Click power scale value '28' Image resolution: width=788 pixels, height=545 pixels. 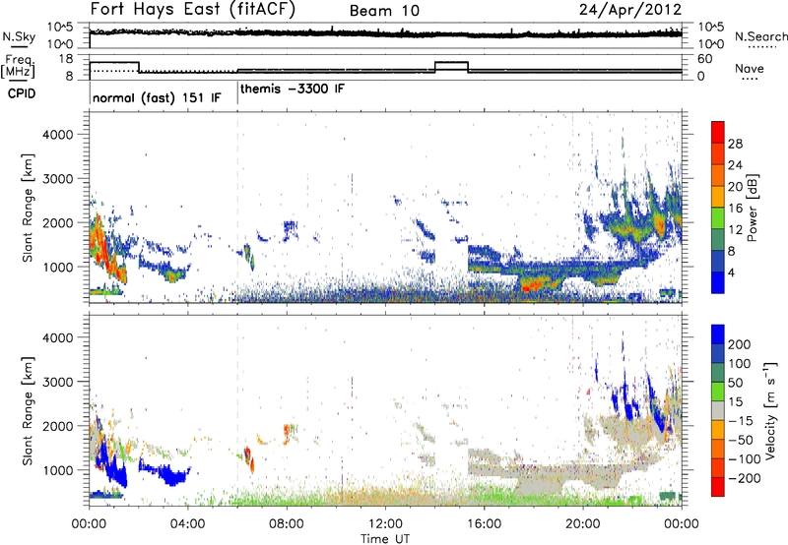click(x=735, y=144)
